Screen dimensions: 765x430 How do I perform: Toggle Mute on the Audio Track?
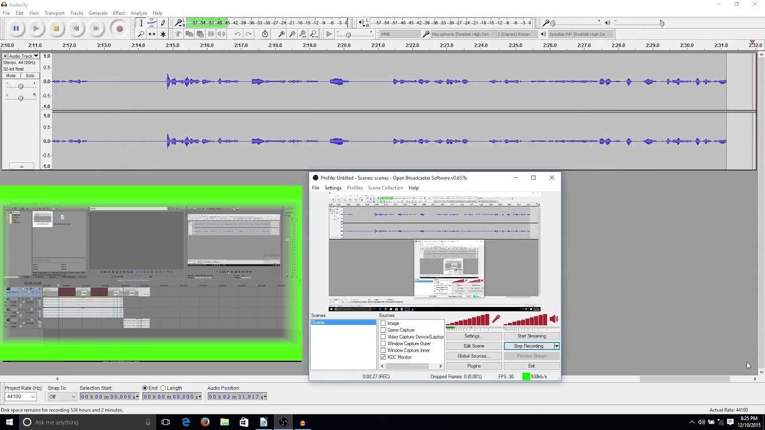tap(11, 76)
